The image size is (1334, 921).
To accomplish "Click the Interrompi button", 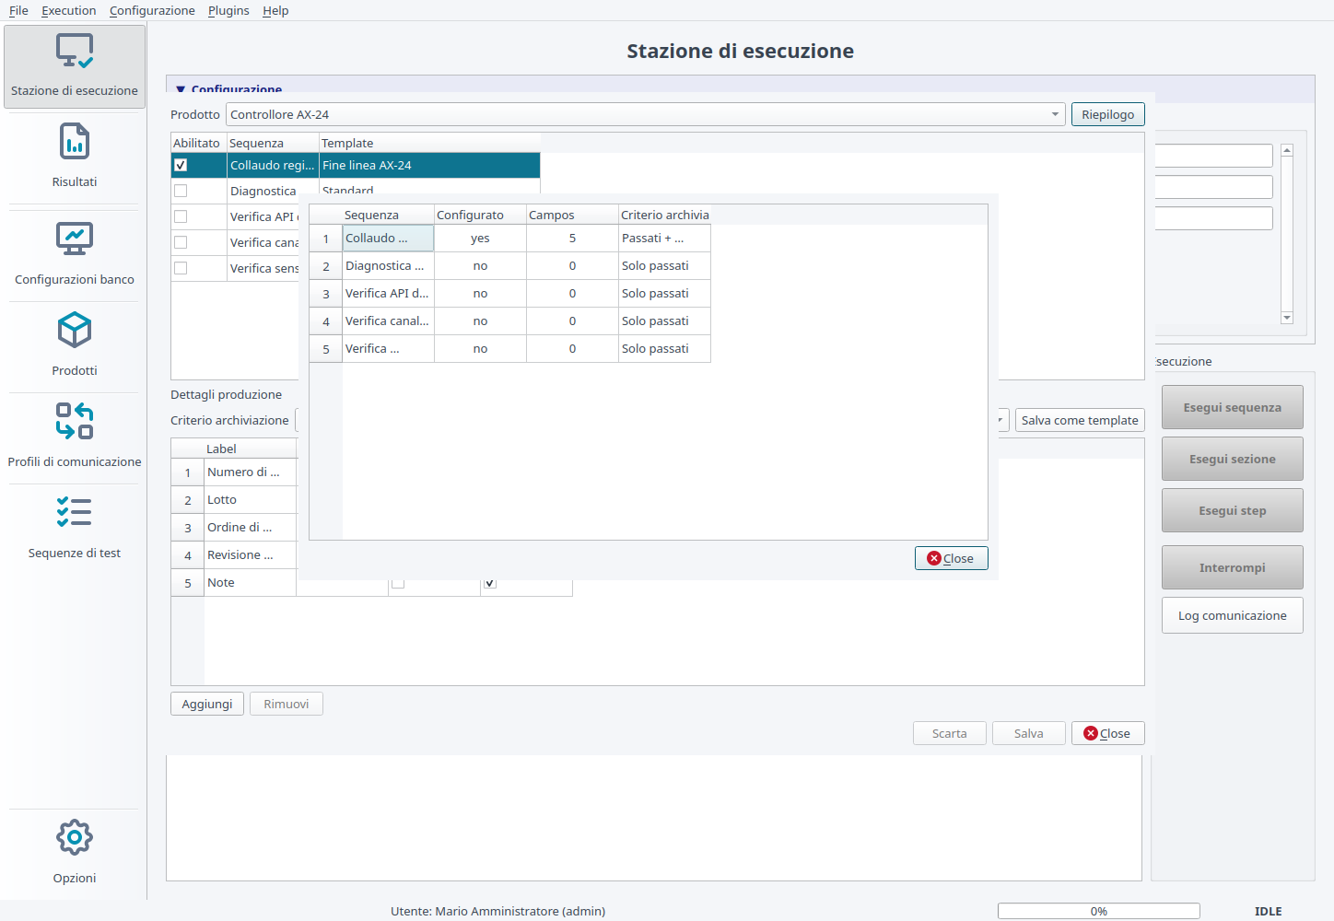I will [x=1233, y=567].
